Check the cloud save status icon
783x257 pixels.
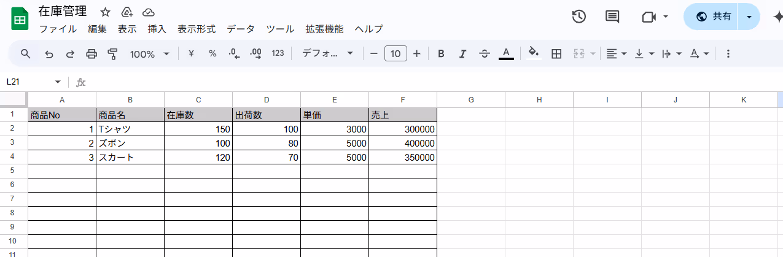click(x=148, y=12)
